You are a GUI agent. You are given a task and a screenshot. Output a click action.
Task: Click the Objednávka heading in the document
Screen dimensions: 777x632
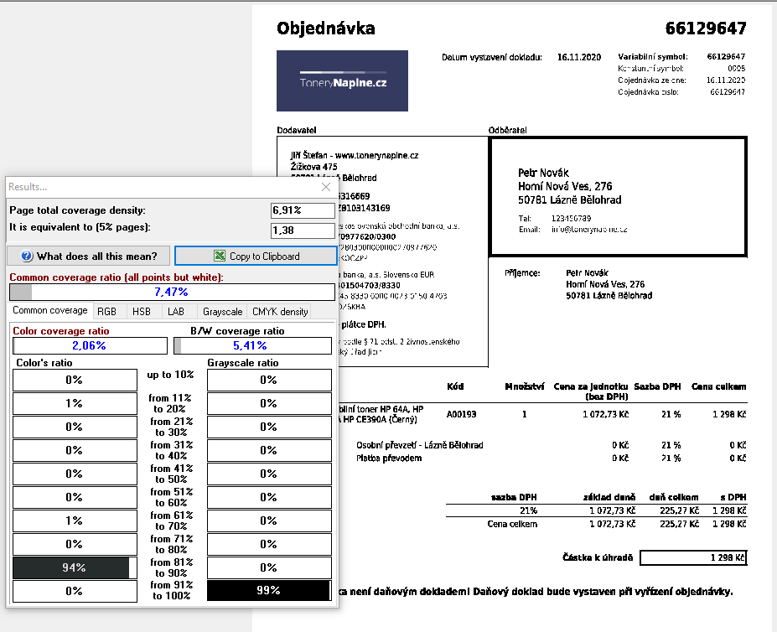pyautogui.click(x=325, y=28)
